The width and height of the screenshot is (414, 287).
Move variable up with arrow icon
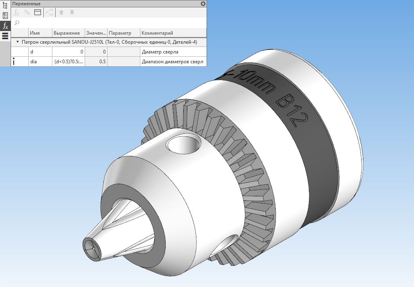(x=61, y=12)
